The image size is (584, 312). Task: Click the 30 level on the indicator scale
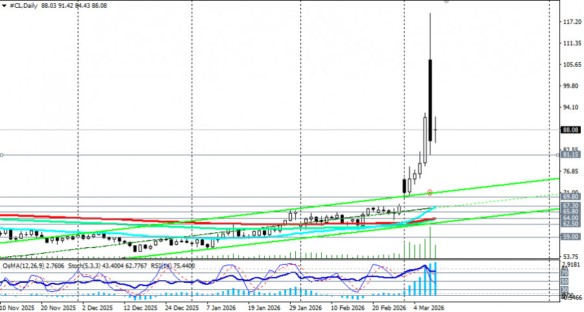coord(565,290)
